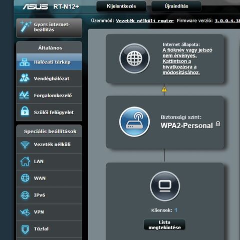Viewport: 240px width, 240px height.
Task: Select the client computer icon
Action: click(165, 186)
